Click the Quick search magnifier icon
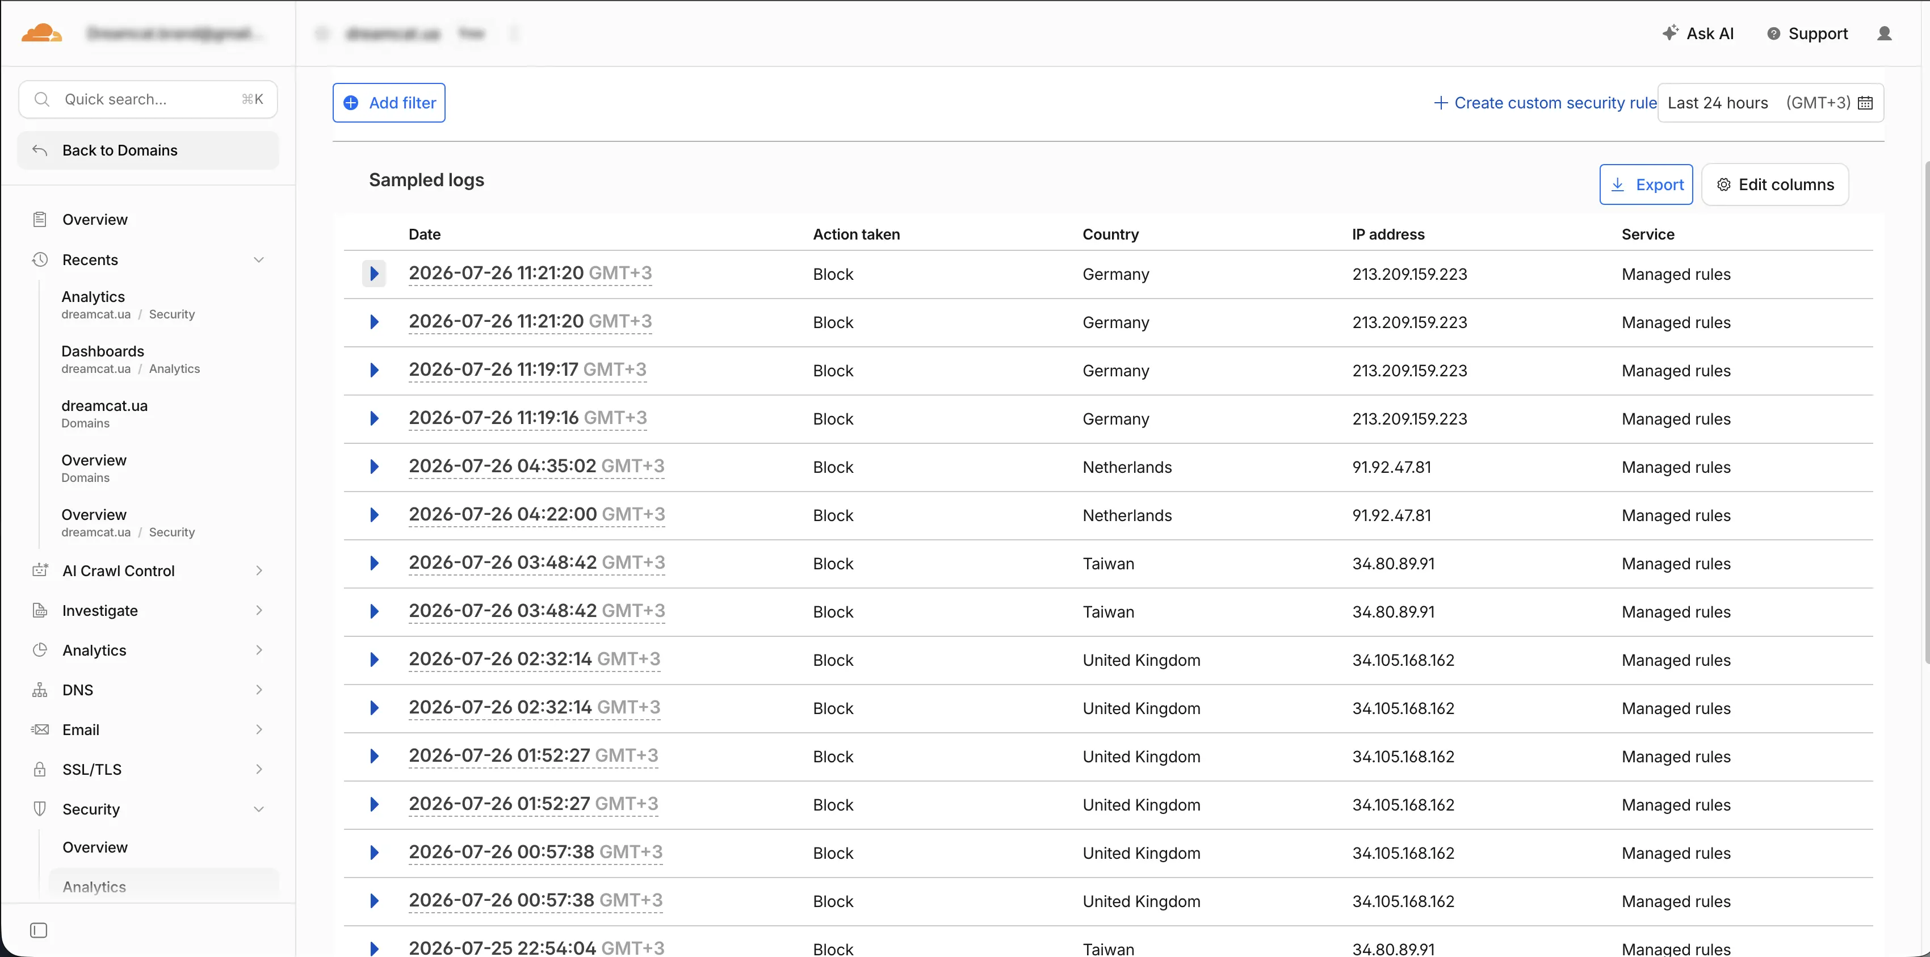The height and width of the screenshot is (957, 1930). (x=42, y=99)
